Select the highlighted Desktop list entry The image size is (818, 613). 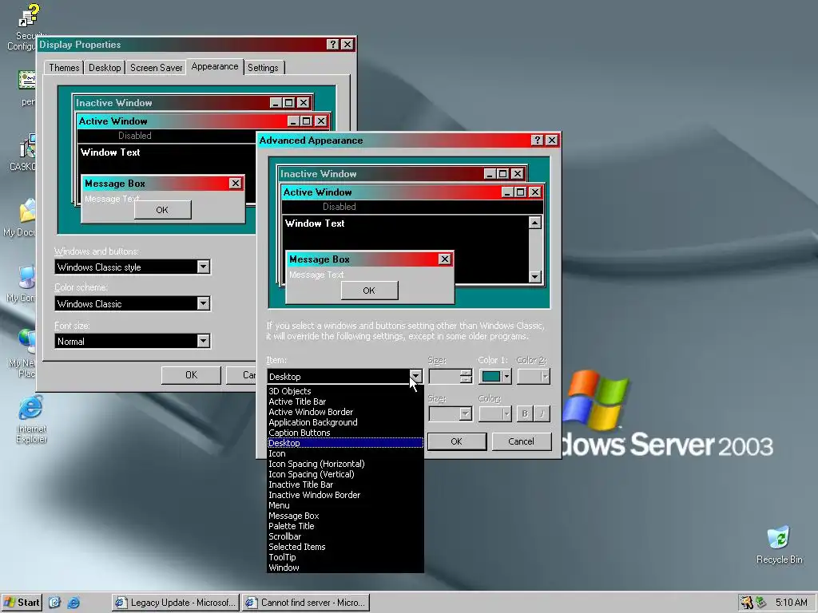[345, 443]
